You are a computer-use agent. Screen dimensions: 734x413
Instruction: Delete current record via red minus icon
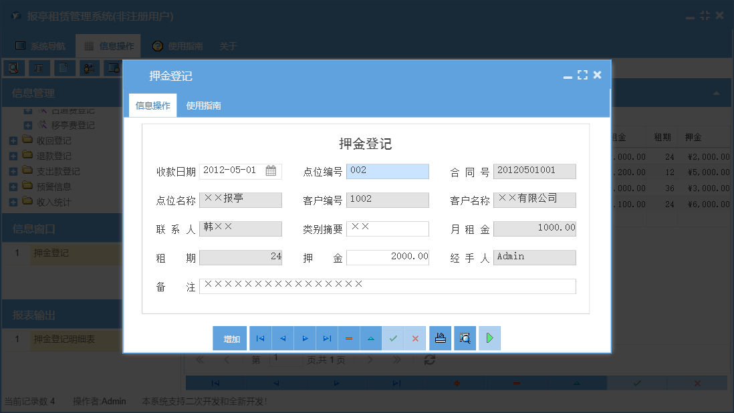click(x=348, y=338)
